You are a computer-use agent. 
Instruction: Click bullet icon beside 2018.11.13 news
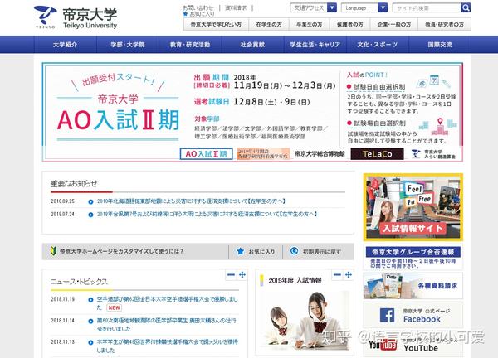tap(90, 342)
